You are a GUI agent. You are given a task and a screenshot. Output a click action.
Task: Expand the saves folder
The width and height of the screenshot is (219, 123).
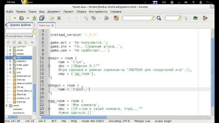[x=7, y=106]
